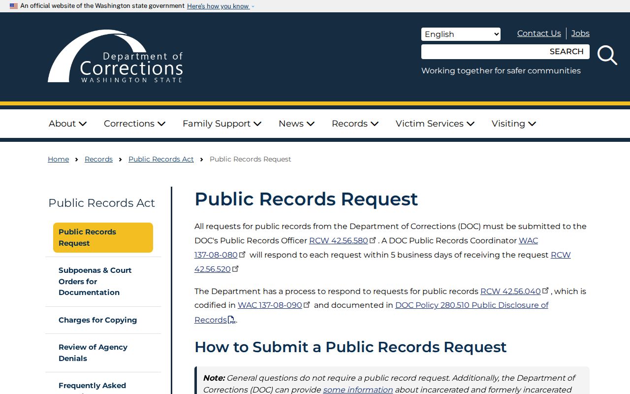
Task: Go to Records breadcrumb
Action: [98, 159]
